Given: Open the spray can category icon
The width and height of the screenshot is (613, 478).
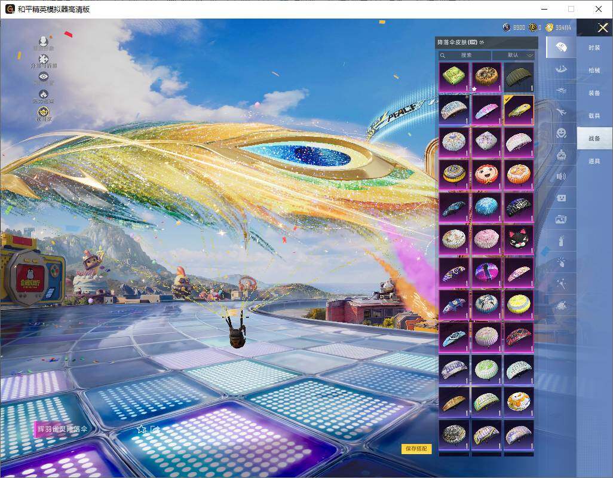Looking at the screenshot, I should coord(562,241).
